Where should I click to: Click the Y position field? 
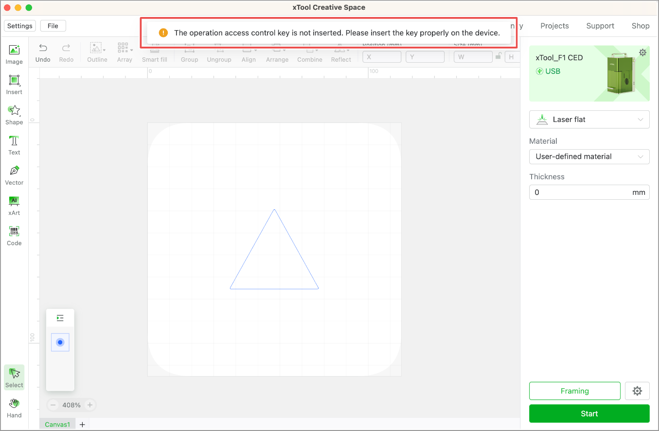tap(425, 57)
